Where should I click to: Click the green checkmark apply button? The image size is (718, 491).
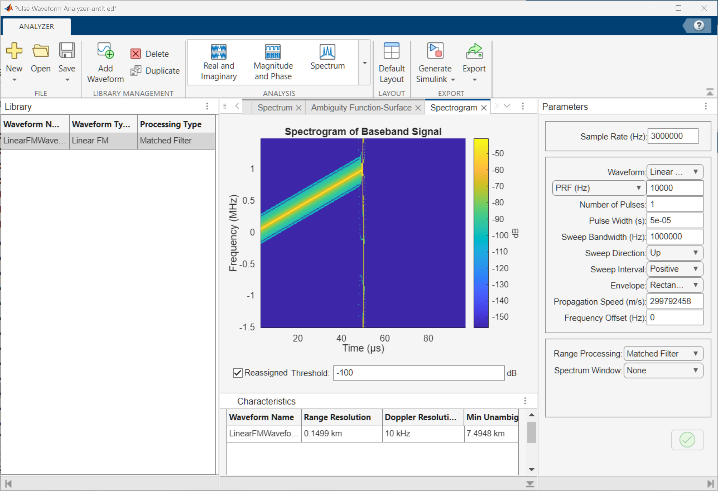click(687, 439)
